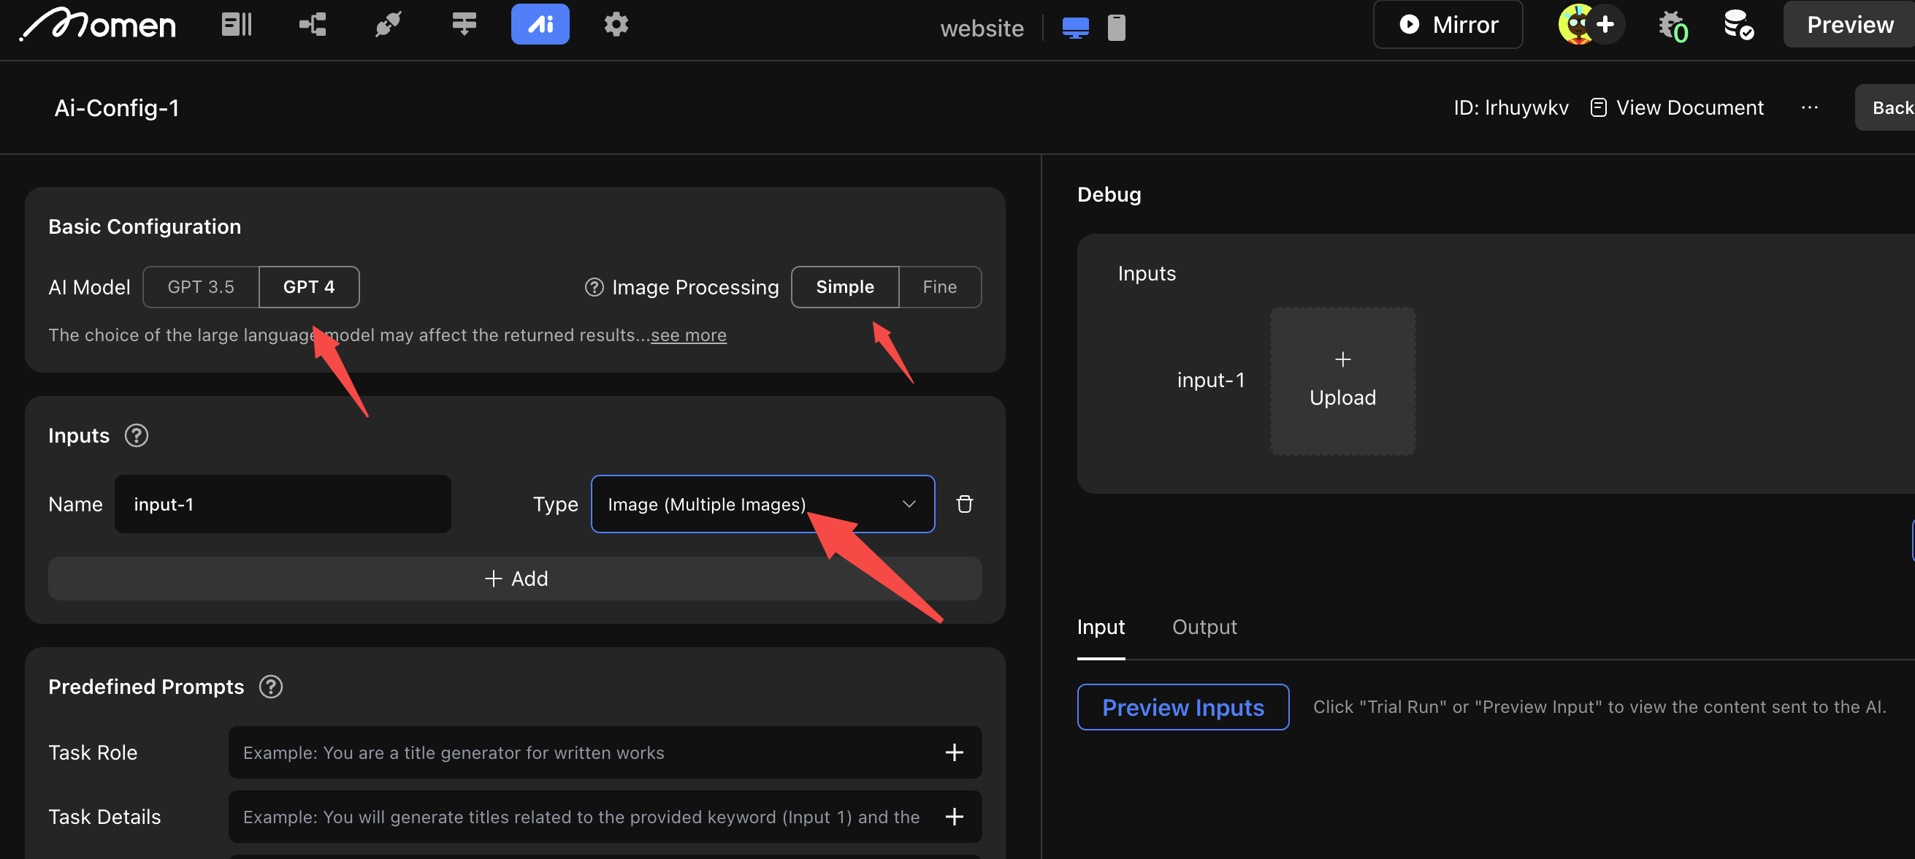Click the input-1 name field
Image resolution: width=1915 pixels, height=859 pixels.
pyautogui.click(x=283, y=503)
